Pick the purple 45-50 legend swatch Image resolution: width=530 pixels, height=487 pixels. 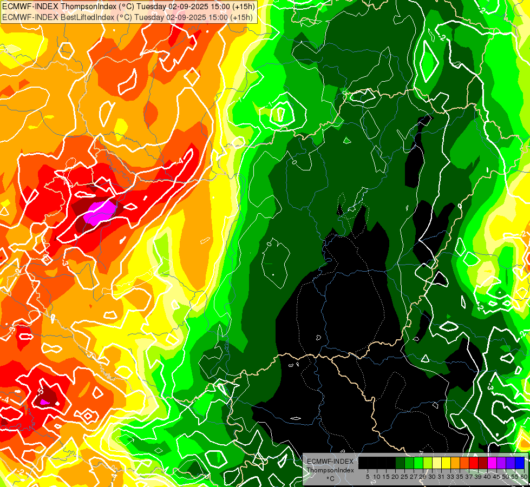click(501, 463)
